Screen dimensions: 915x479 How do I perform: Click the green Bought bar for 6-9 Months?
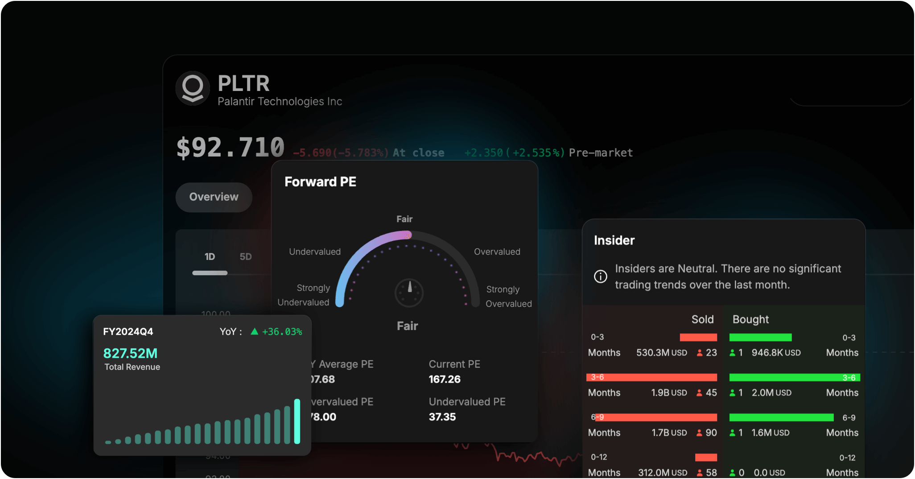781,417
